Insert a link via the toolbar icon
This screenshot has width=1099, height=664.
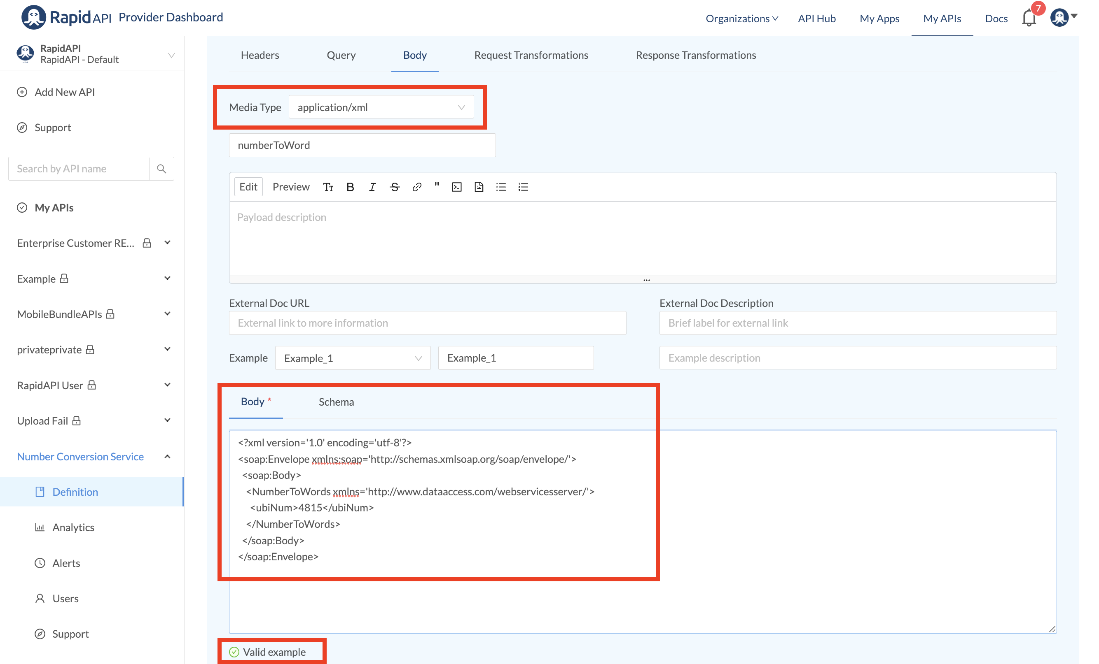[x=416, y=187]
